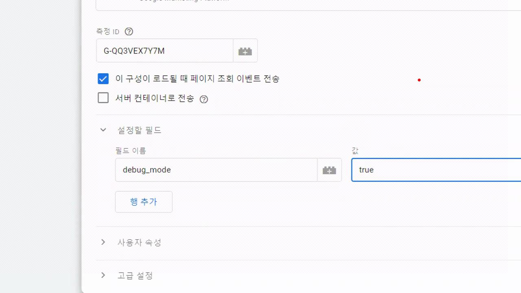Open help icon next to 서버 컨테이너로 전송
Viewport: 521px width, 293px height.
click(x=204, y=99)
